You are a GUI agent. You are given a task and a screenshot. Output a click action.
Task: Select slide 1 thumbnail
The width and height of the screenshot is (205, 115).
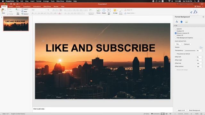pyautogui.click(x=16, y=24)
